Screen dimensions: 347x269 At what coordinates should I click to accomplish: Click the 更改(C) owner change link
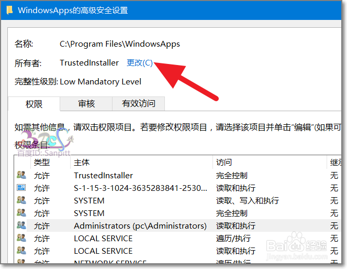139,63
